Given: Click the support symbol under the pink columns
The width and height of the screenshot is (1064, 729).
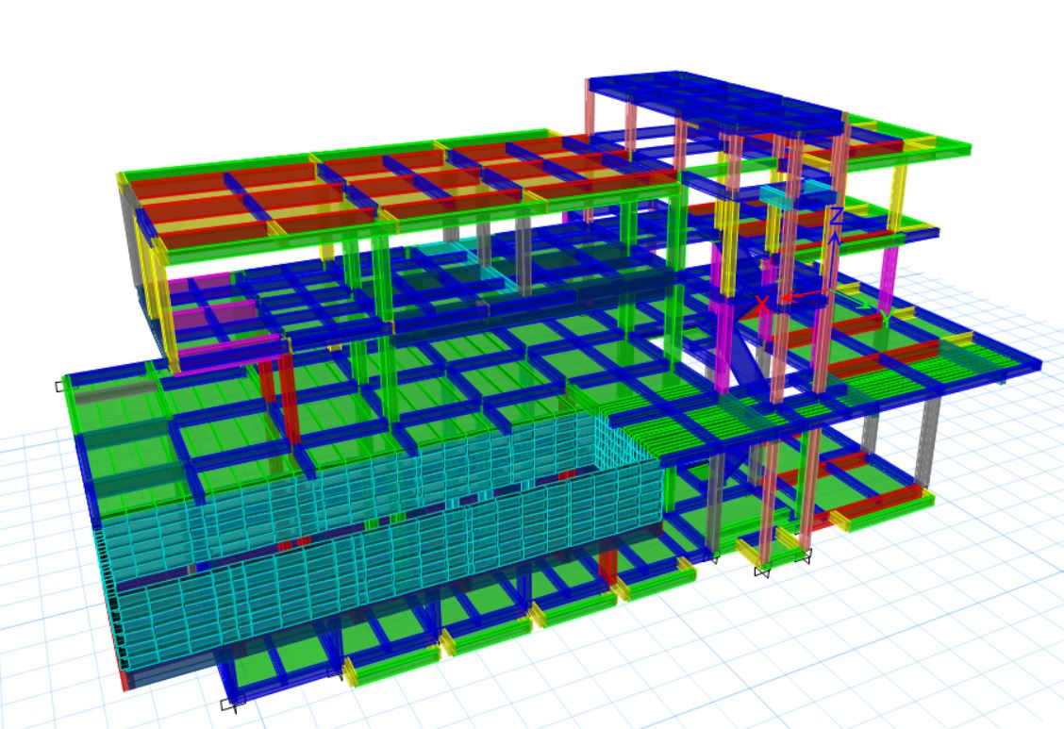Looking at the screenshot, I should (x=762, y=570).
